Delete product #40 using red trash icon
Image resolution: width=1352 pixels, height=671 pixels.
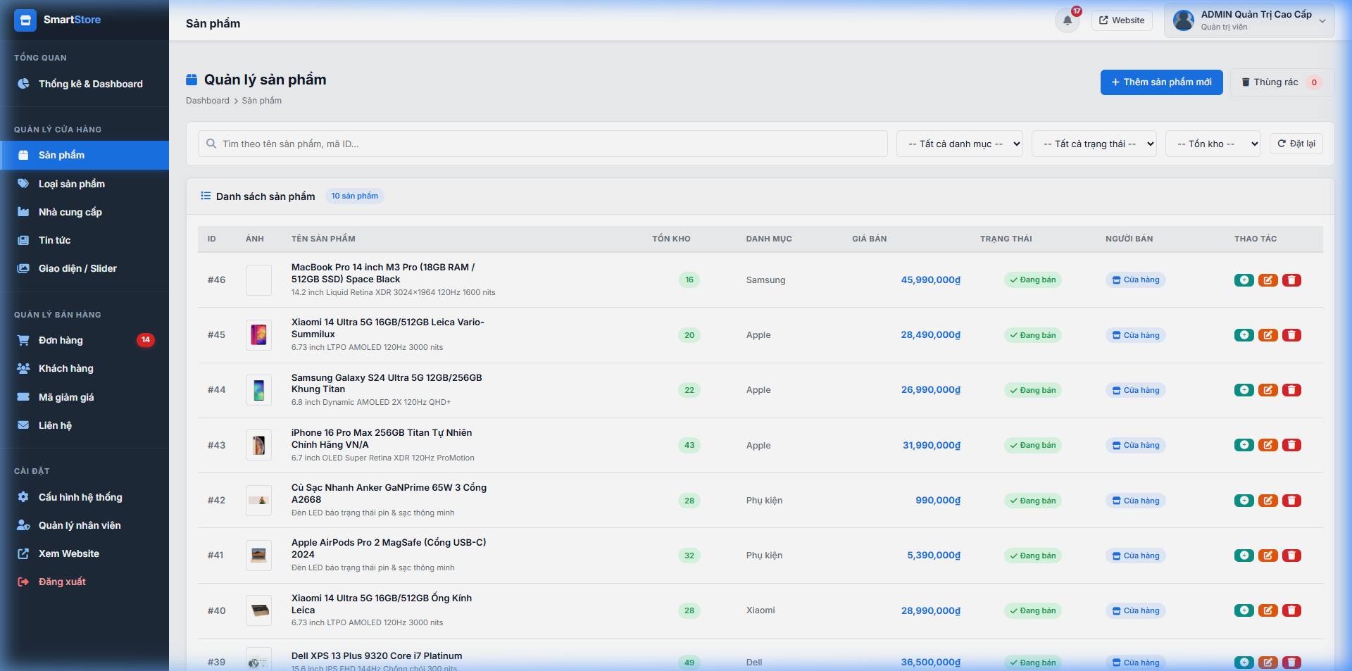[x=1291, y=610]
